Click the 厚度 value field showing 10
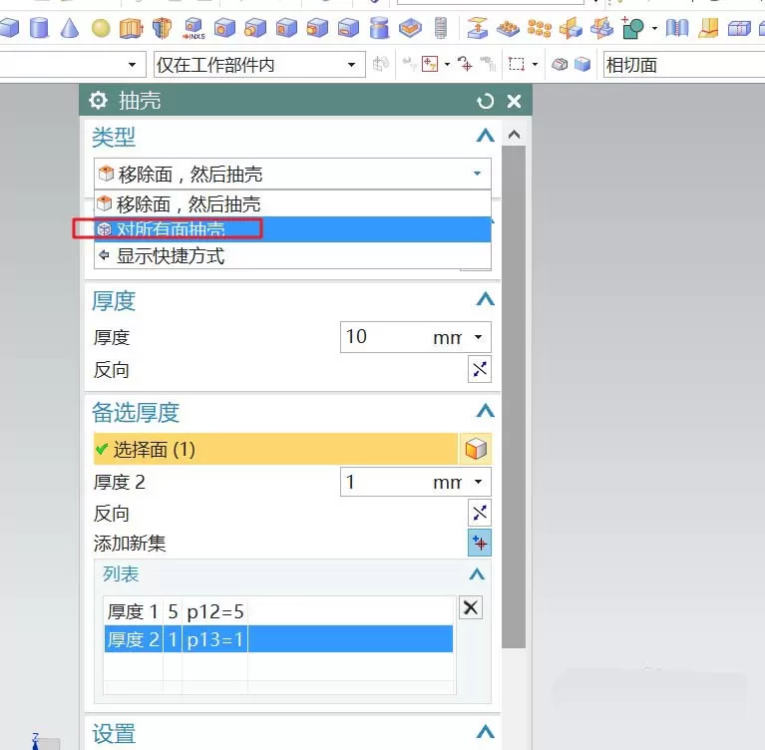This screenshot has width=765, height=750. point(384,337)
